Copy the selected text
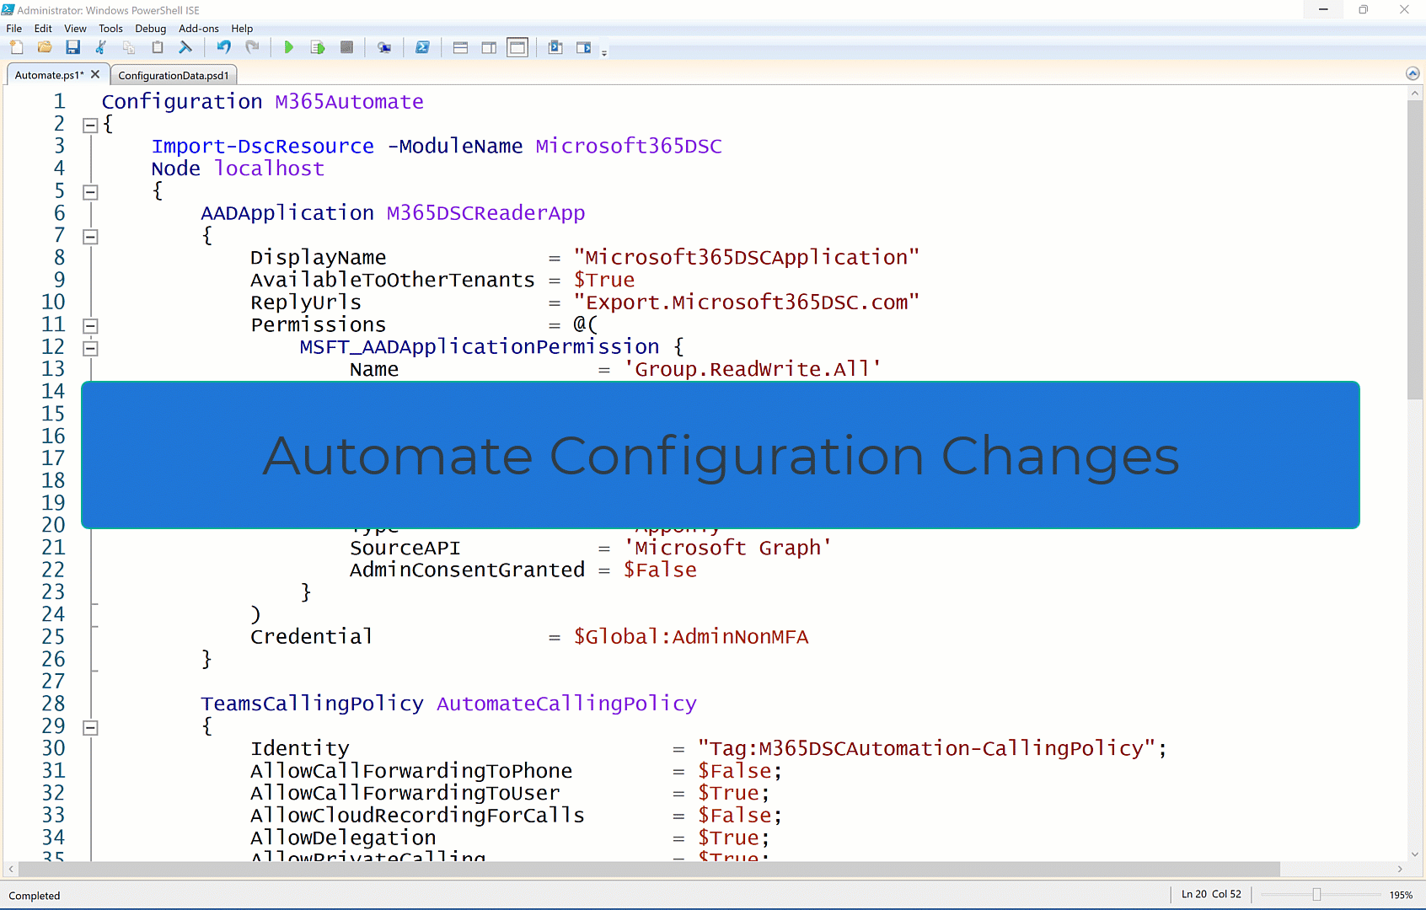Image resolution: width=1426 pixels, height=910 pixels. tap(129, 47)
